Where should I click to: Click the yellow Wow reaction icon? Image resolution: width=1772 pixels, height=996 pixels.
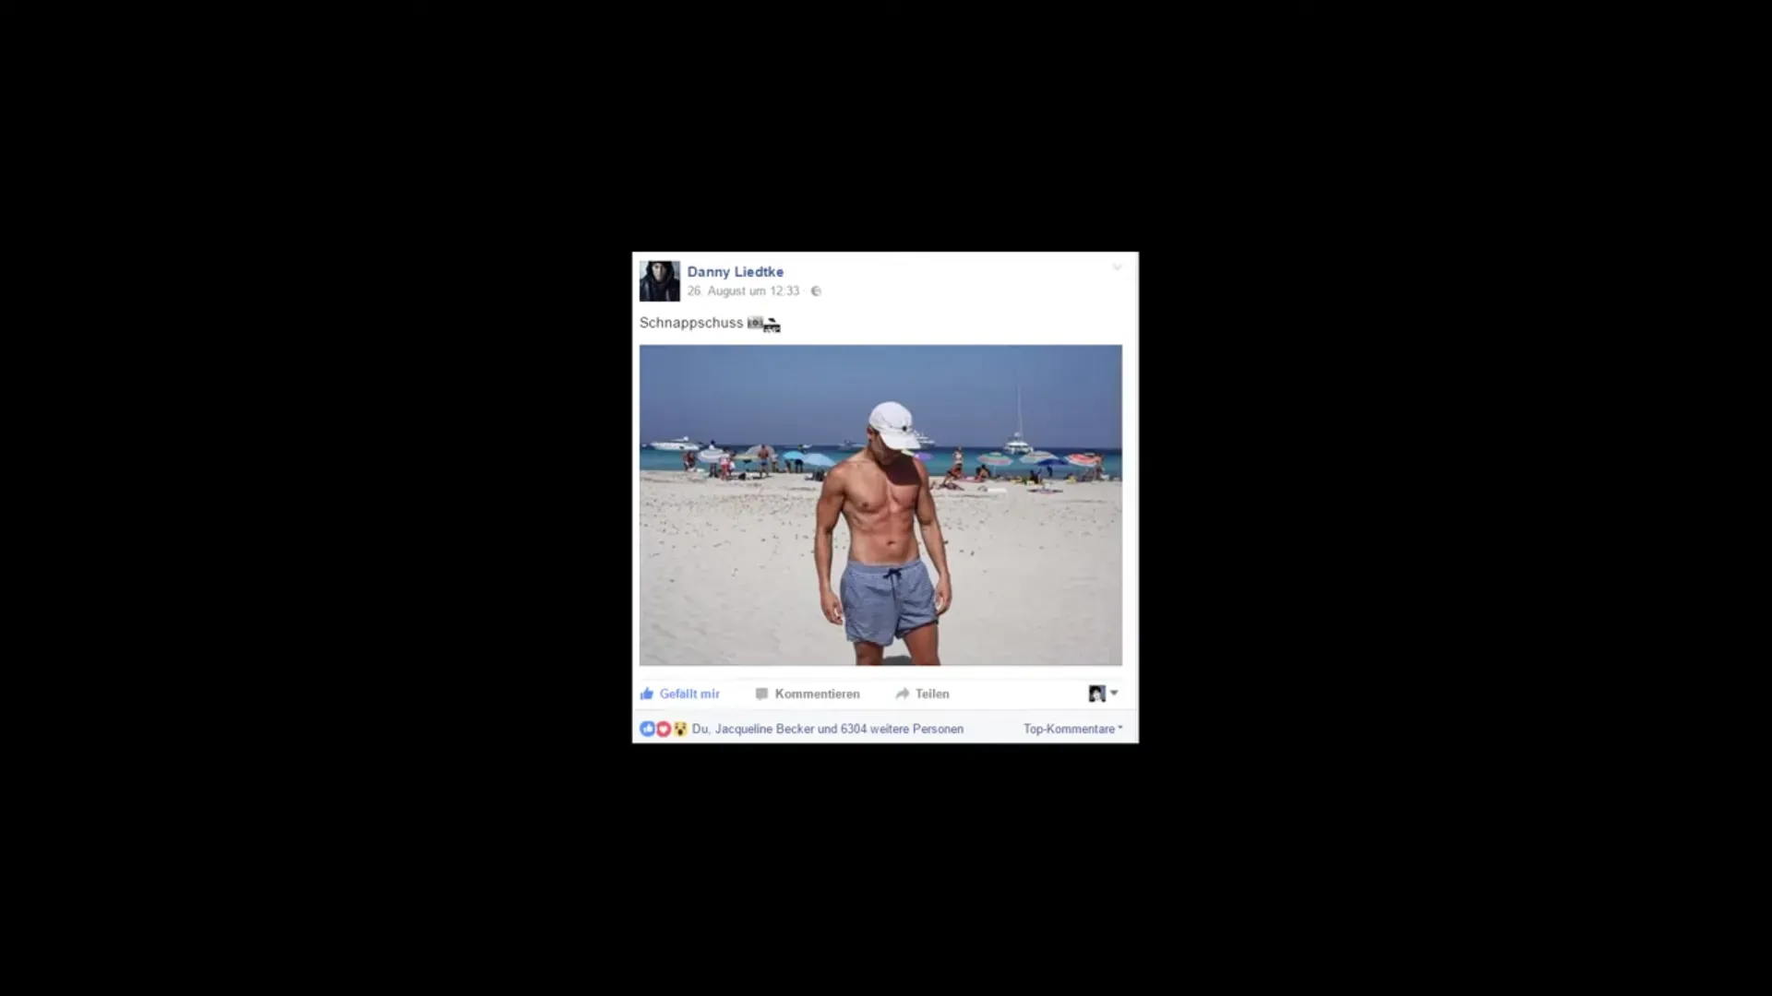680,729
